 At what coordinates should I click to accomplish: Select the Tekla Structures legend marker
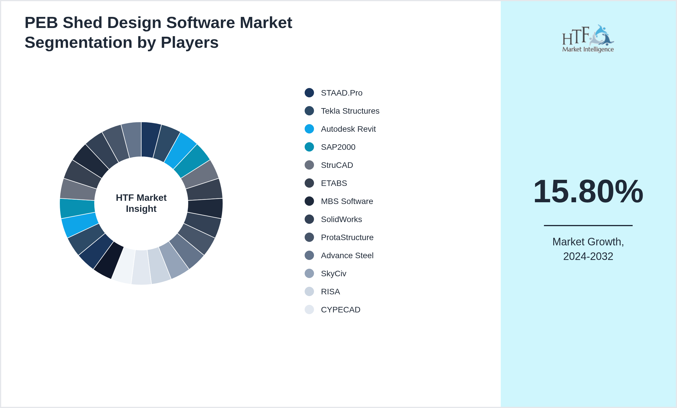point(309,111)
